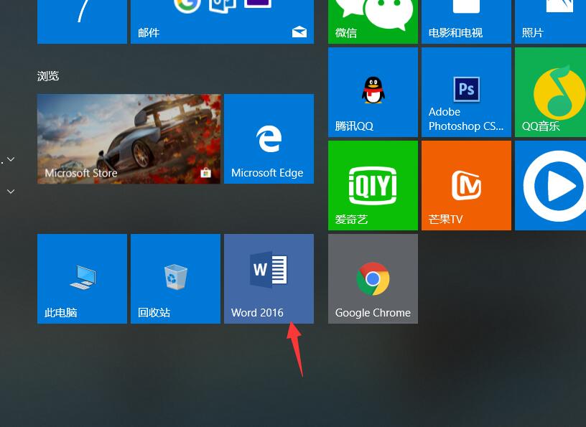Screen dimensions: 586x427
Task: Open the Adobe Photoshop CS tile
Action: point(466,93)
